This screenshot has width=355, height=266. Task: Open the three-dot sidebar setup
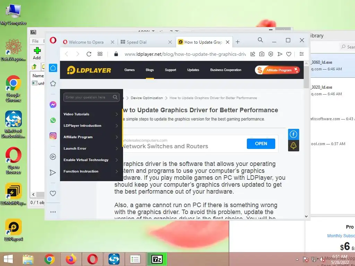pyautogui.click(x=53, y=212)
